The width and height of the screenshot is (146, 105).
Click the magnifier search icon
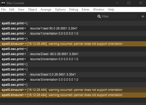(99, 16)
